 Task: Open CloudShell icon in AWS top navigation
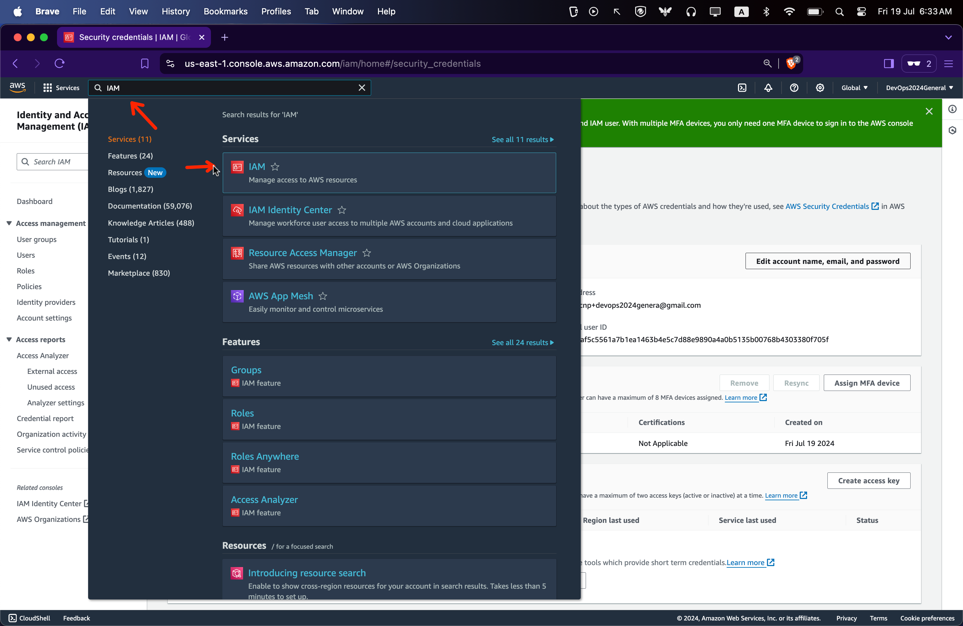point(742,88)
